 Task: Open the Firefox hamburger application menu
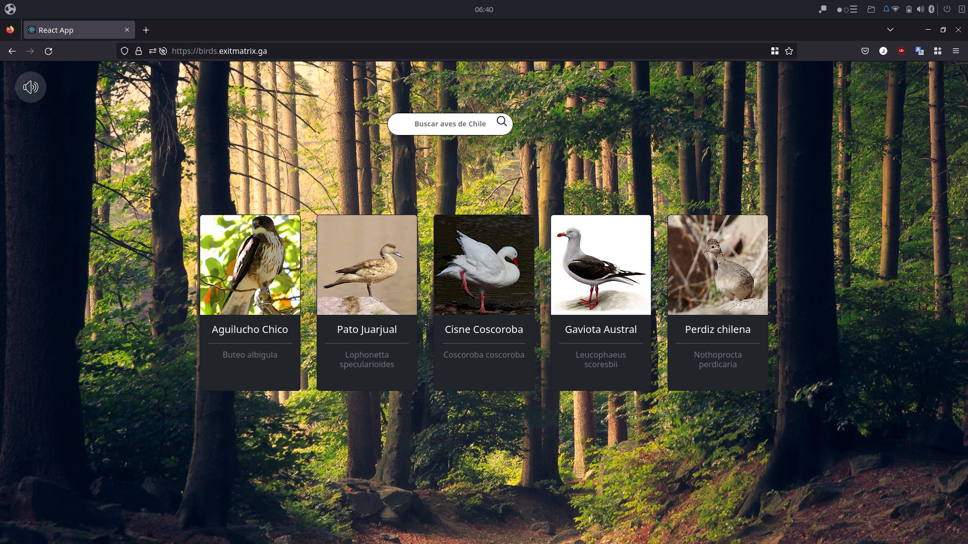pos(956,51)
